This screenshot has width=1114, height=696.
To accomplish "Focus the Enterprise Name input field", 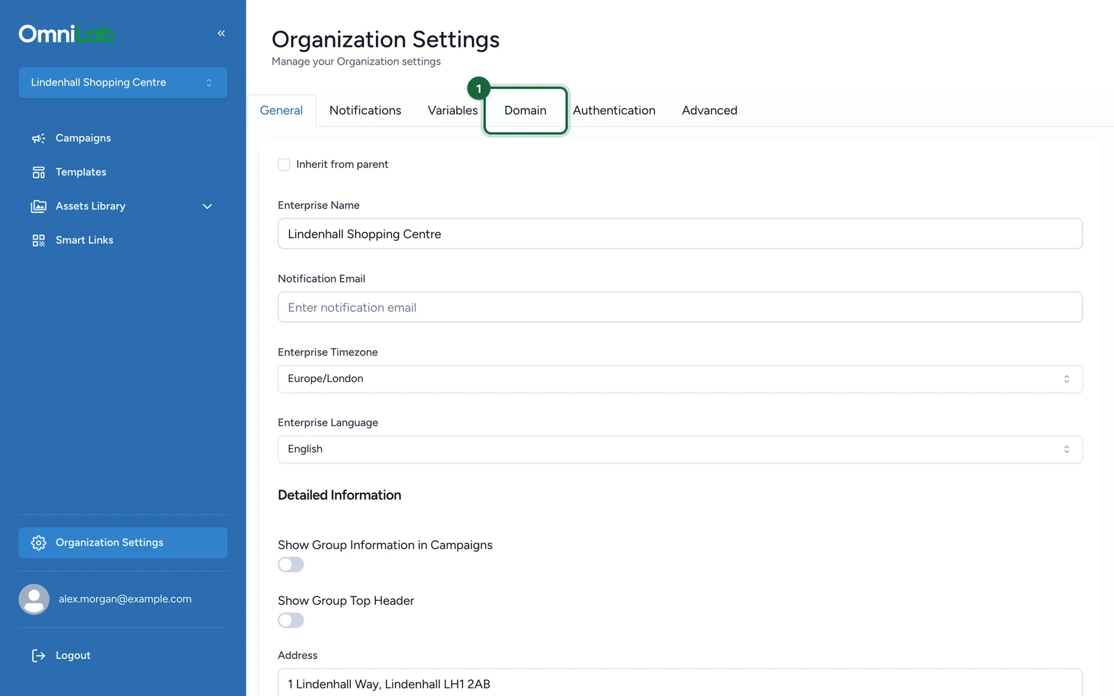I will [680, 234].
